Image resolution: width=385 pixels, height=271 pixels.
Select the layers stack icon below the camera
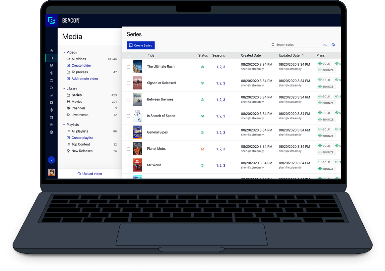point(51,65)
